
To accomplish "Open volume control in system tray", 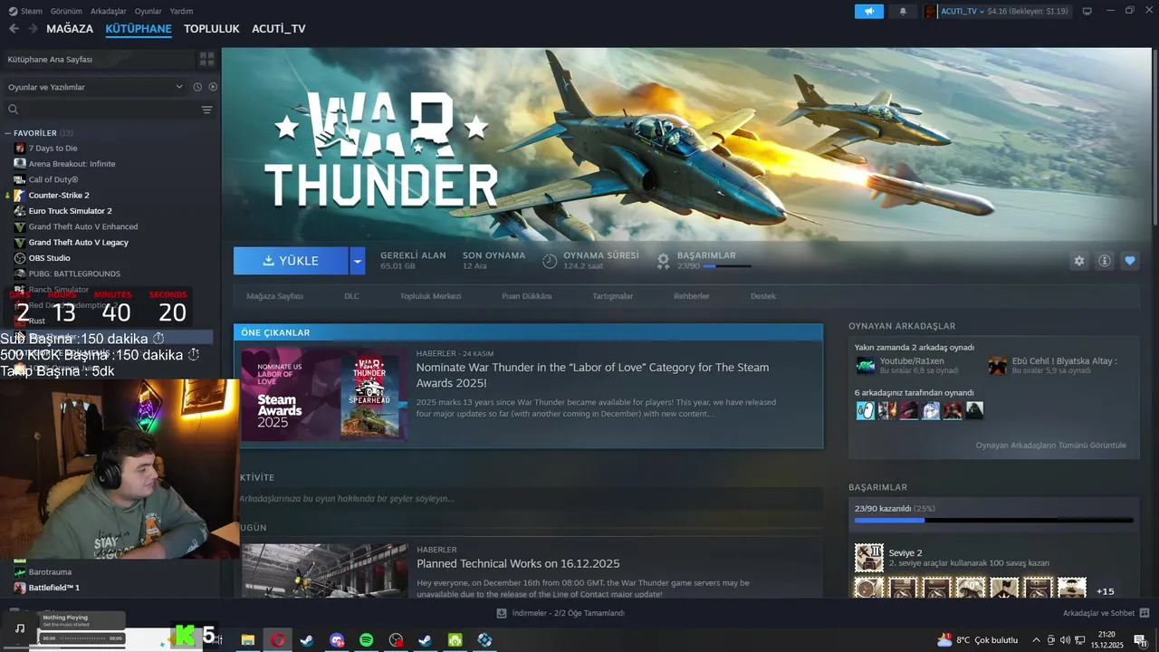I will pos(1066,640).
